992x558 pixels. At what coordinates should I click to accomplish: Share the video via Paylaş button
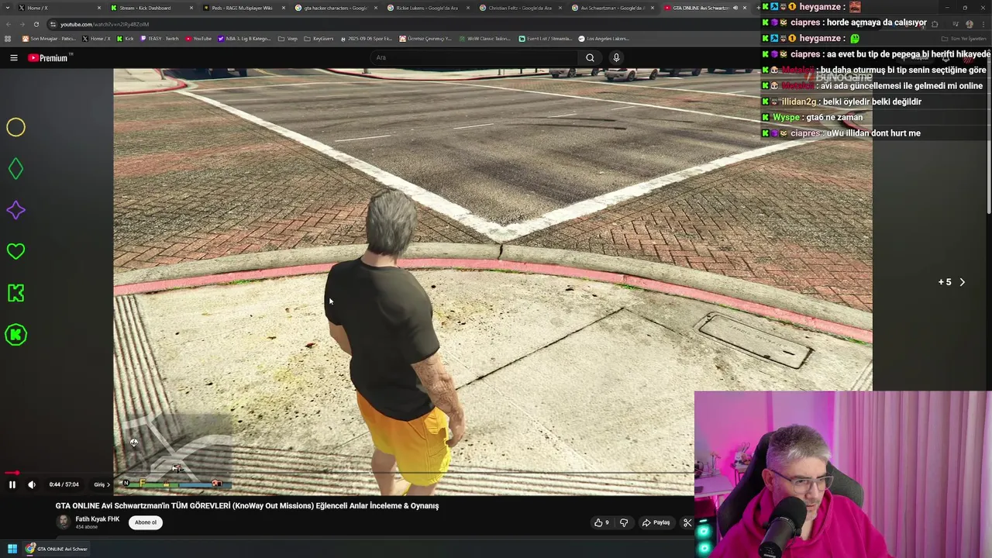(656, 522)
